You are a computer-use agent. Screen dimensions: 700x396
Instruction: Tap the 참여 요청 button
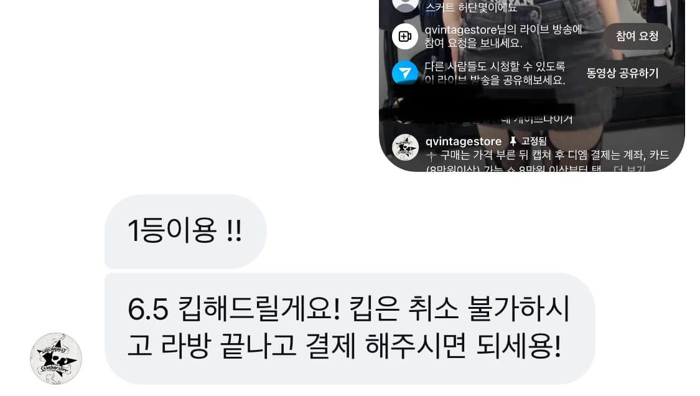(x=637, y=36)
